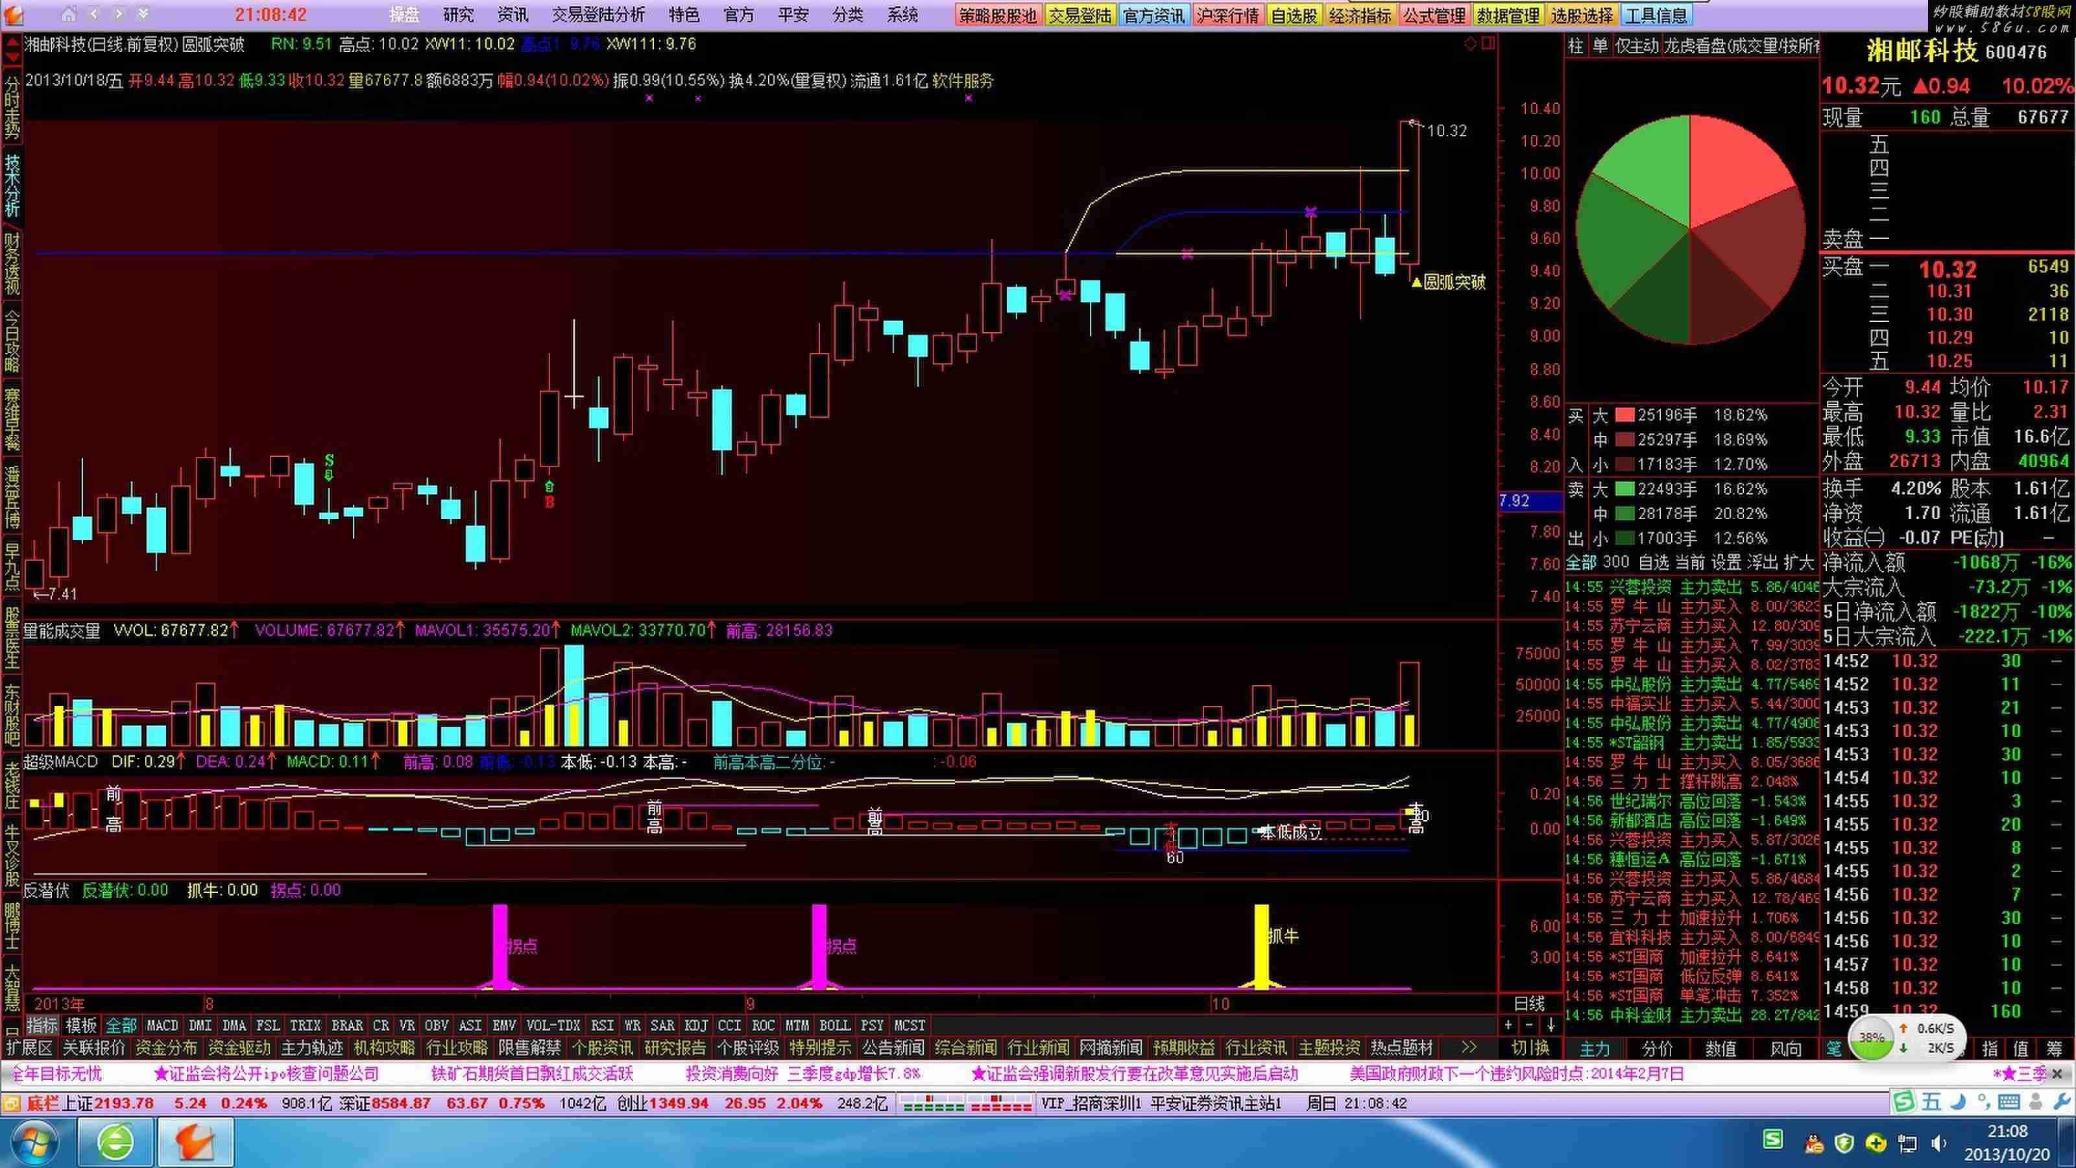Open the Sogou input method S icon

point(1903,1102)
